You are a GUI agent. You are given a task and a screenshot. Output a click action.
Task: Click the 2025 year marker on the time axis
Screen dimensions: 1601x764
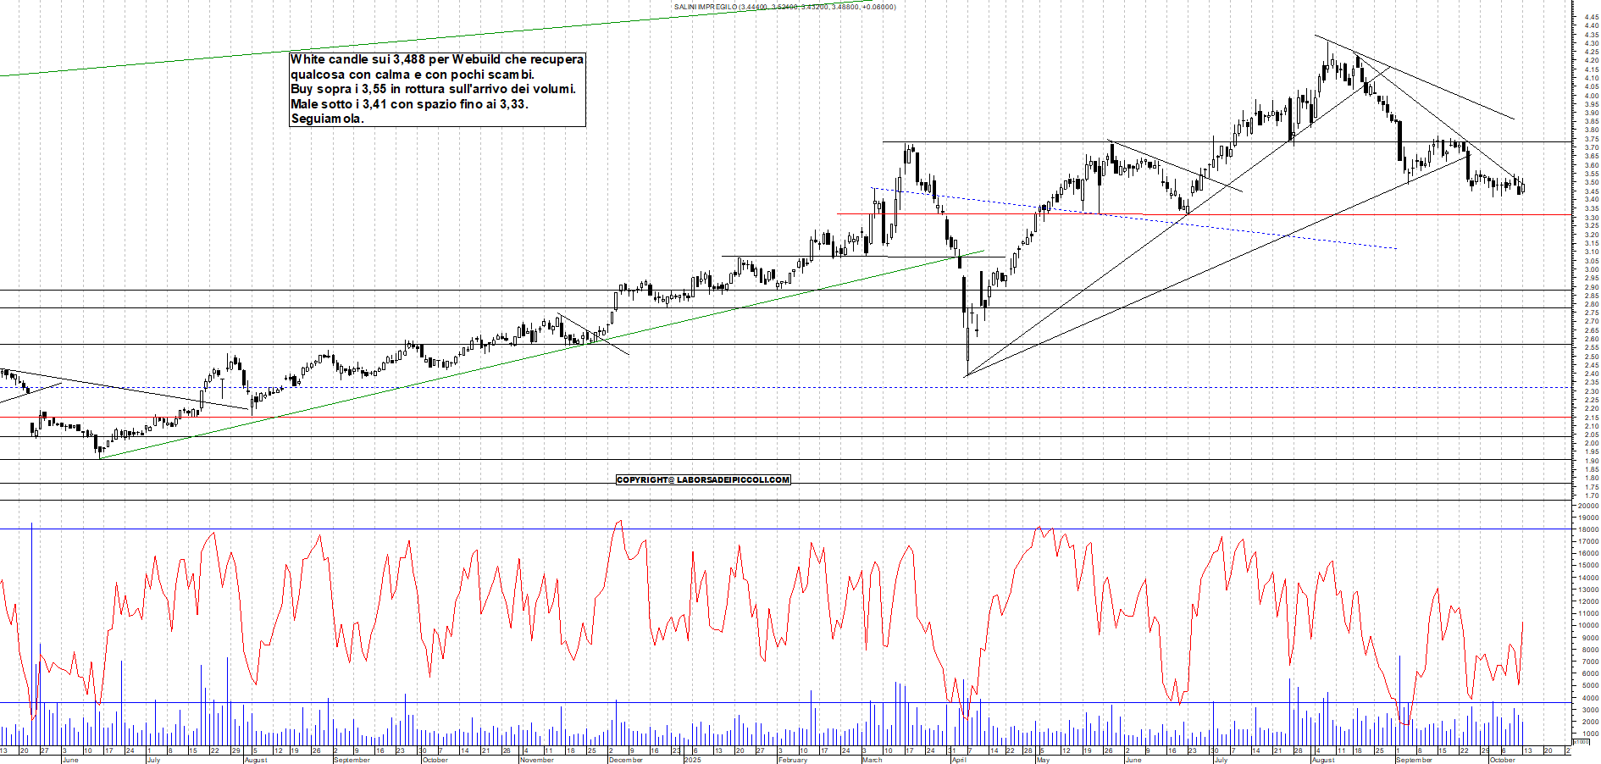pyautogui.click(x=692, y=760)
